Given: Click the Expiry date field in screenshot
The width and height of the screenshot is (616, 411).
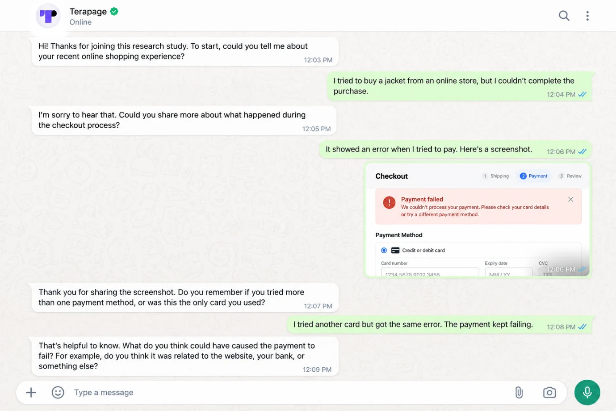Looking at the screenshot, I should click(x=508, y=272).
